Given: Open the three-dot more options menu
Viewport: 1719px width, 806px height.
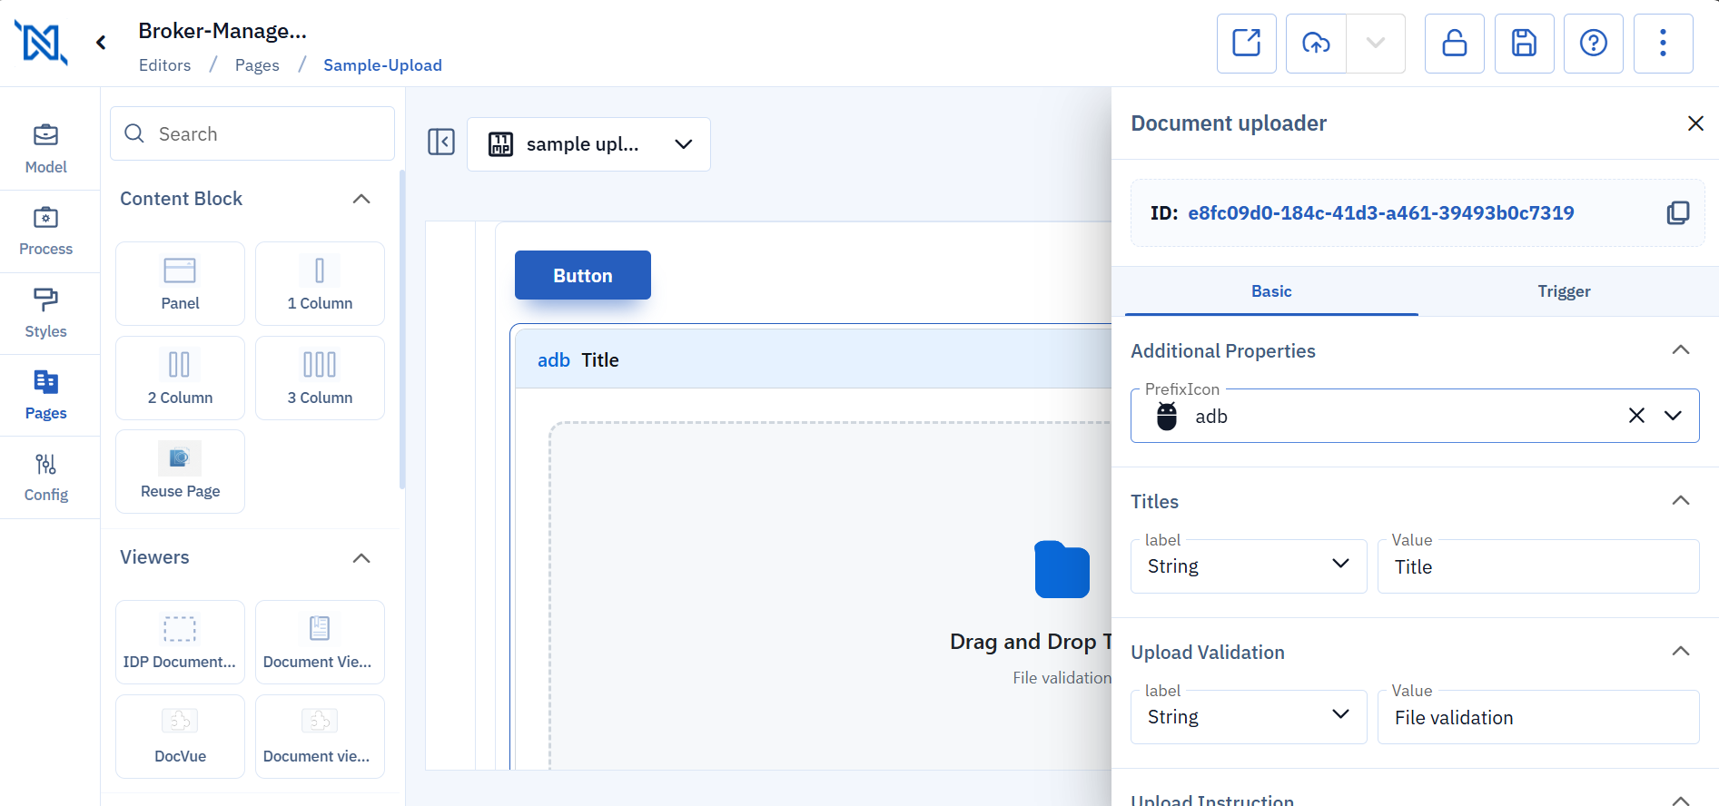Looking at the screenshot, I should point(1663,44).
